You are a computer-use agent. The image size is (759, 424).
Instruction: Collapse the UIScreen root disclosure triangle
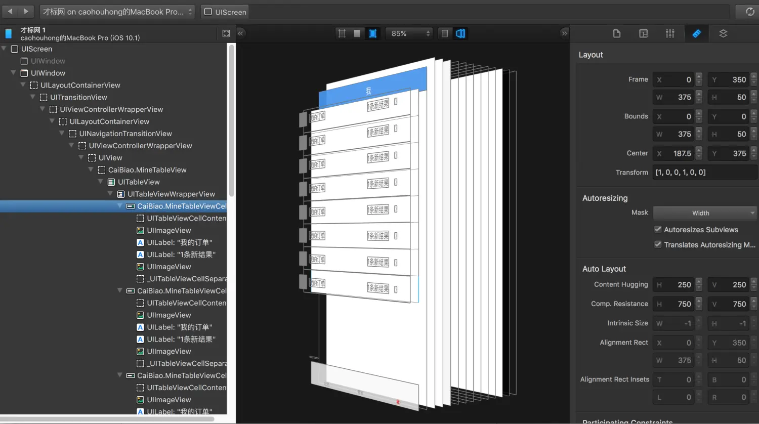click(4, 49)
